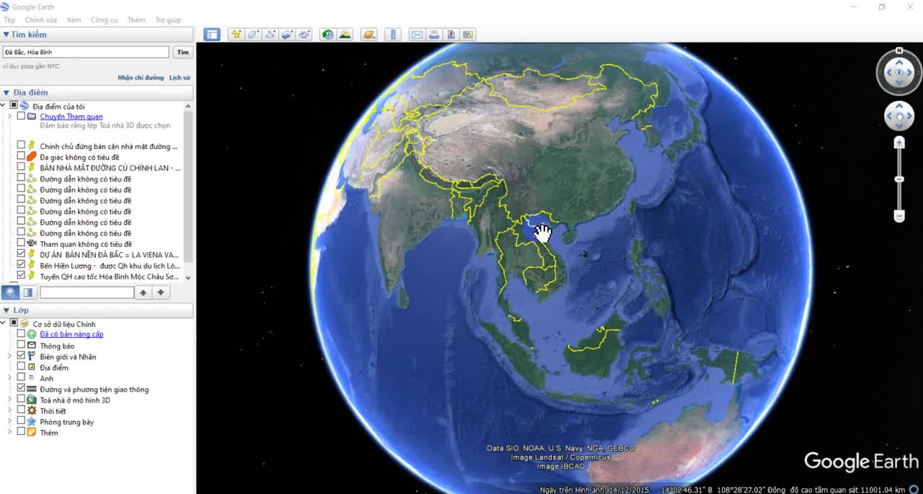Open the Nhận chỉ đường link
Viewport: 923px width, 494px height.
click(x=141, y=78)
